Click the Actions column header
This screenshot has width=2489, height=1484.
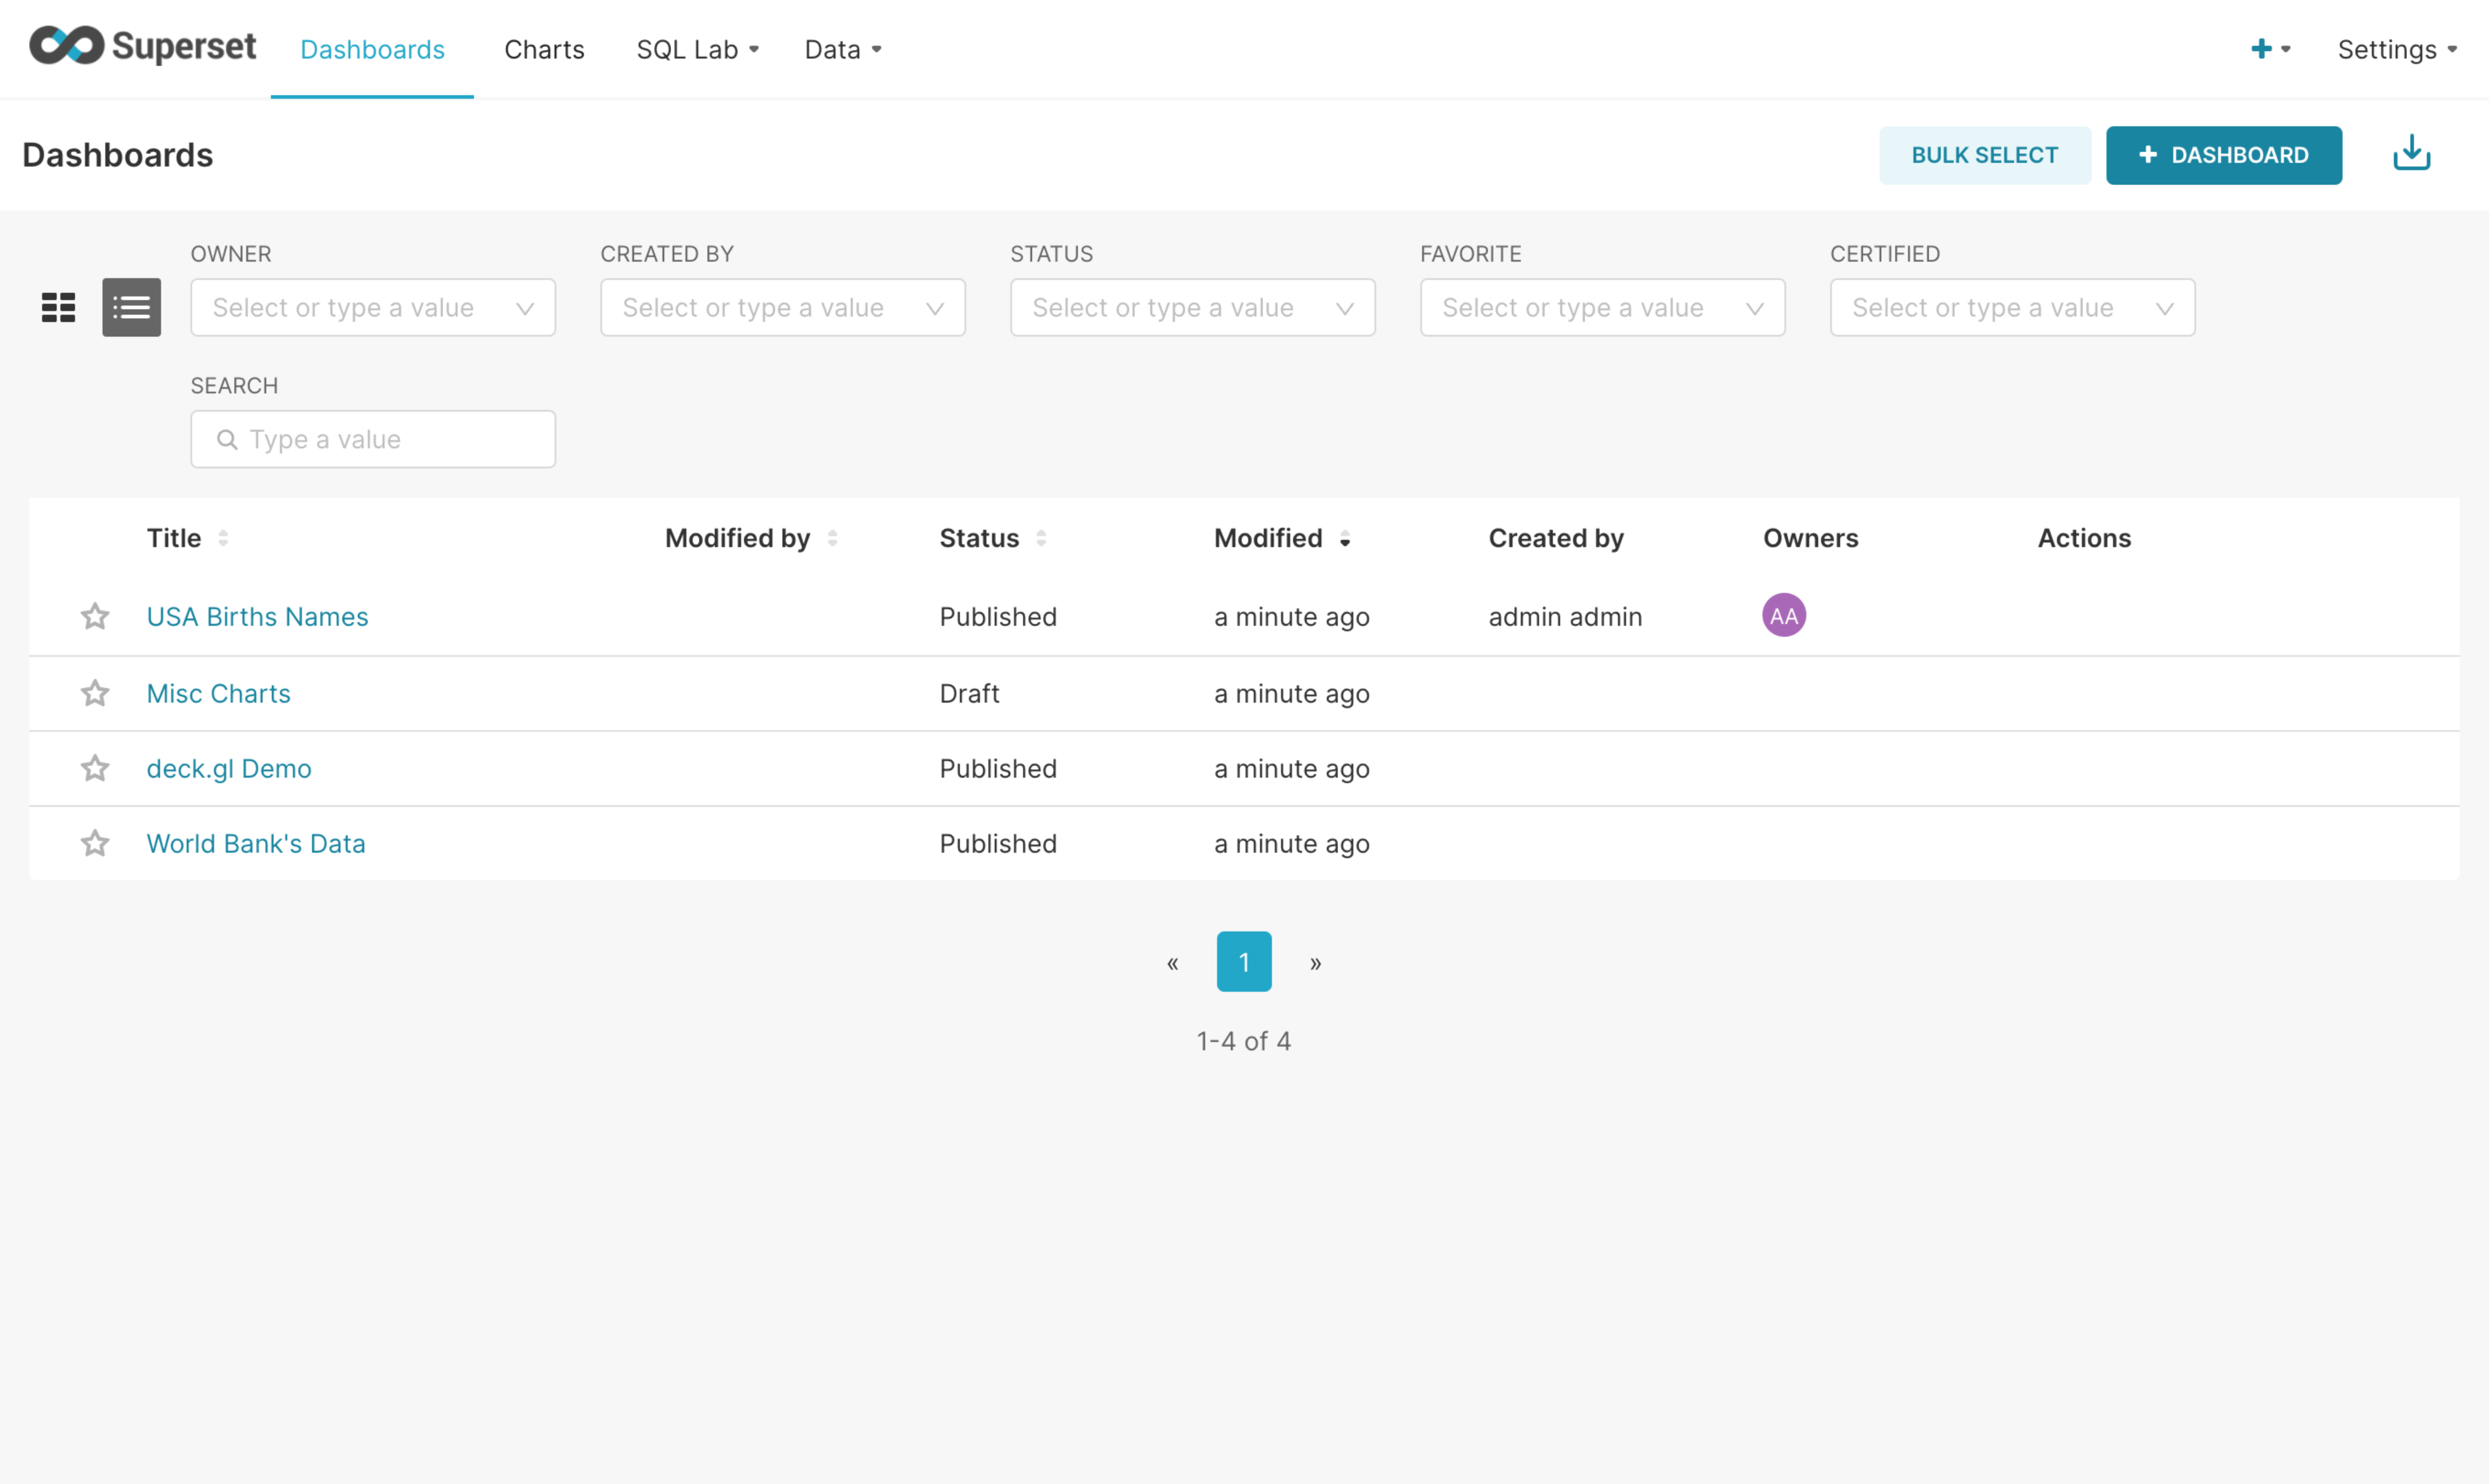click(x=2084, y=538)
